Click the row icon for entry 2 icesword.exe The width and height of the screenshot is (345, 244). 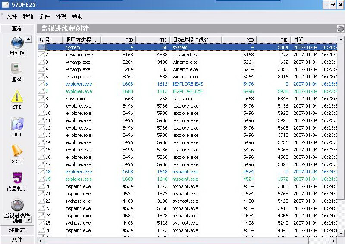pos(41,55)
